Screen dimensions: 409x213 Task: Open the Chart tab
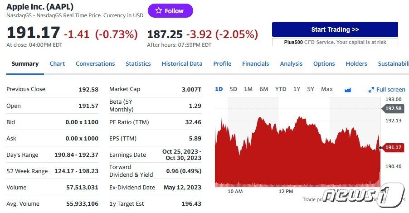57,64
